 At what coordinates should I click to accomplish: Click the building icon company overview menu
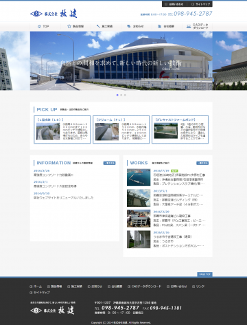tap(166, 26)
